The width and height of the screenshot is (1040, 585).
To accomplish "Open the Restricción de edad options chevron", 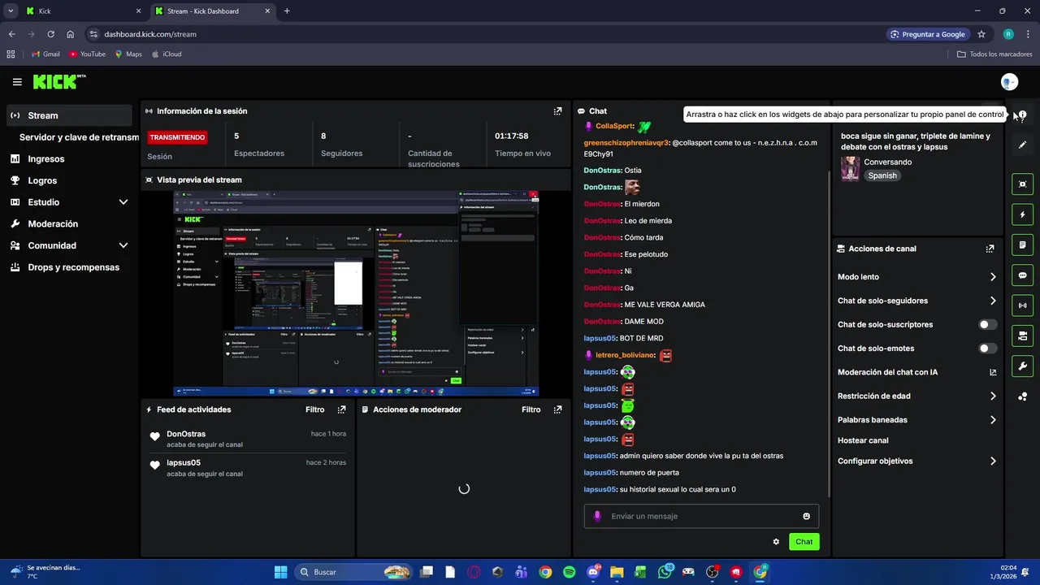I will (993, 396).
